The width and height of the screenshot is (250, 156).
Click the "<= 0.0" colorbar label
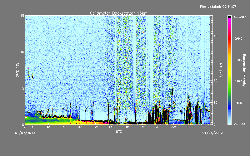240,124
